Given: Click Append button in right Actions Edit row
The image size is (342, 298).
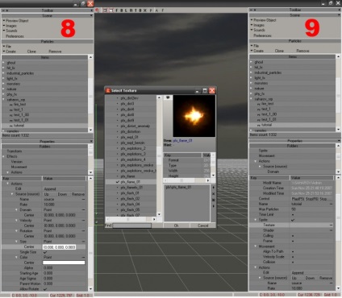Looking at the screenshot, I should pyautogui.click(x=298, y=272).
